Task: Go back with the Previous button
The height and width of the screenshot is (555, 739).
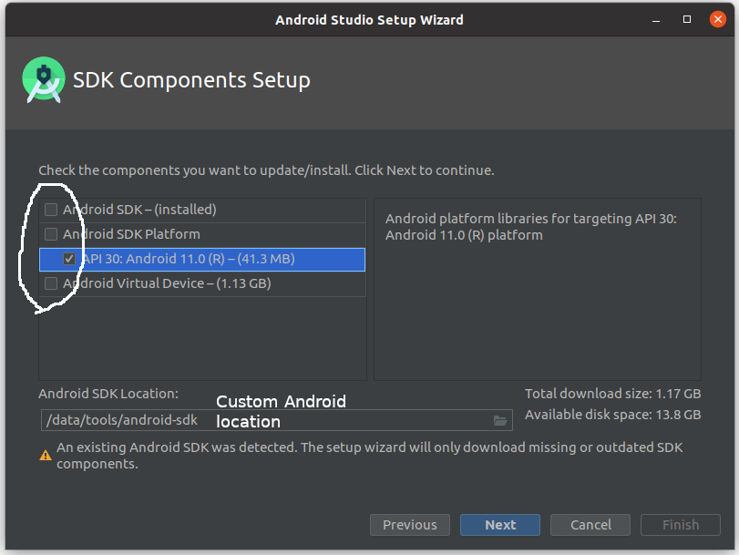Action: (409, 525)
